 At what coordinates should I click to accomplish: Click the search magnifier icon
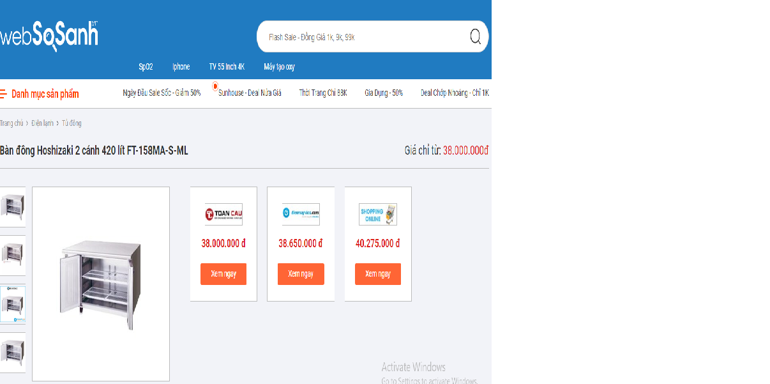[x=475, y=36]
